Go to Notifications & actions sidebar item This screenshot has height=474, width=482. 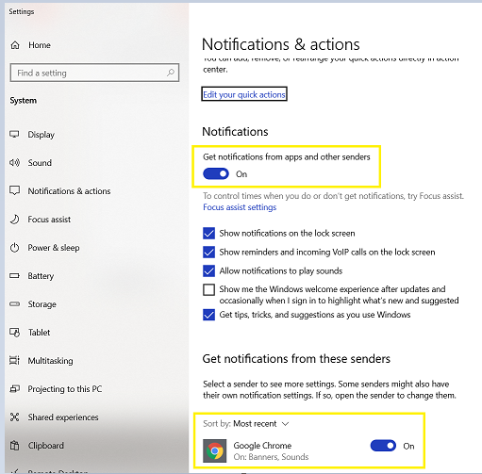[x=69, y=191]
